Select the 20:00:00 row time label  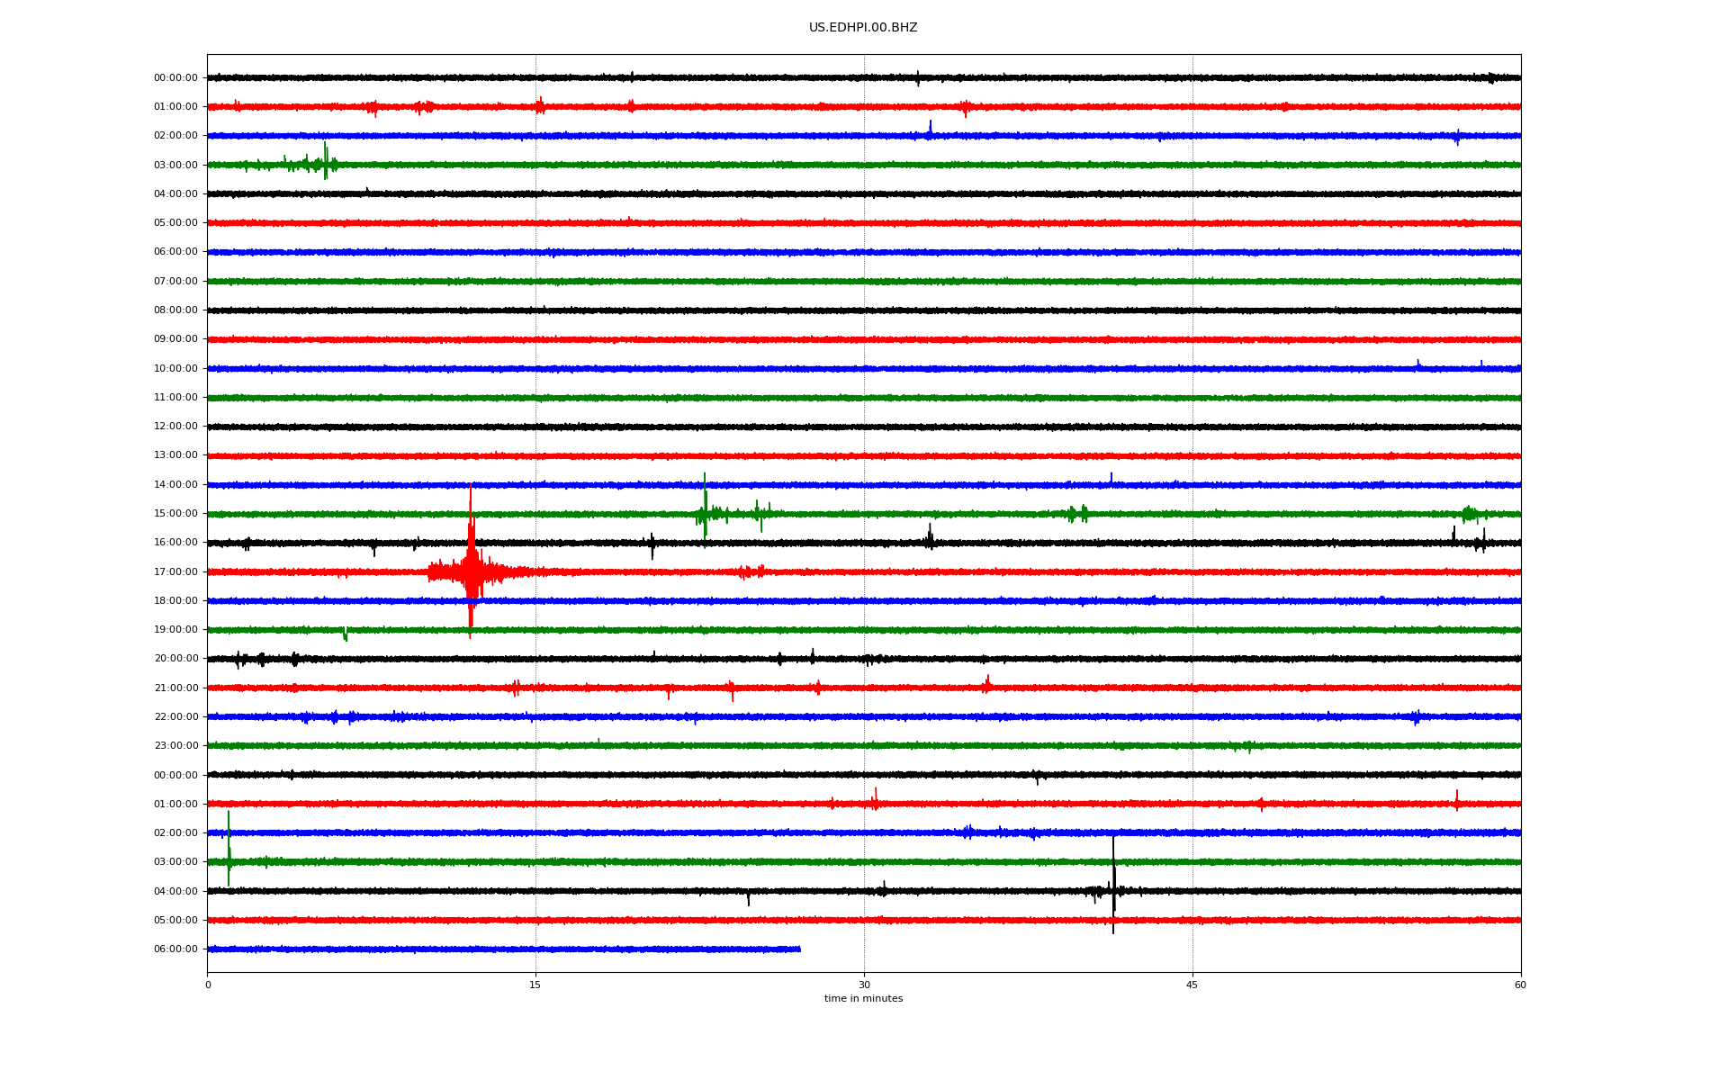tap(175, 658)
